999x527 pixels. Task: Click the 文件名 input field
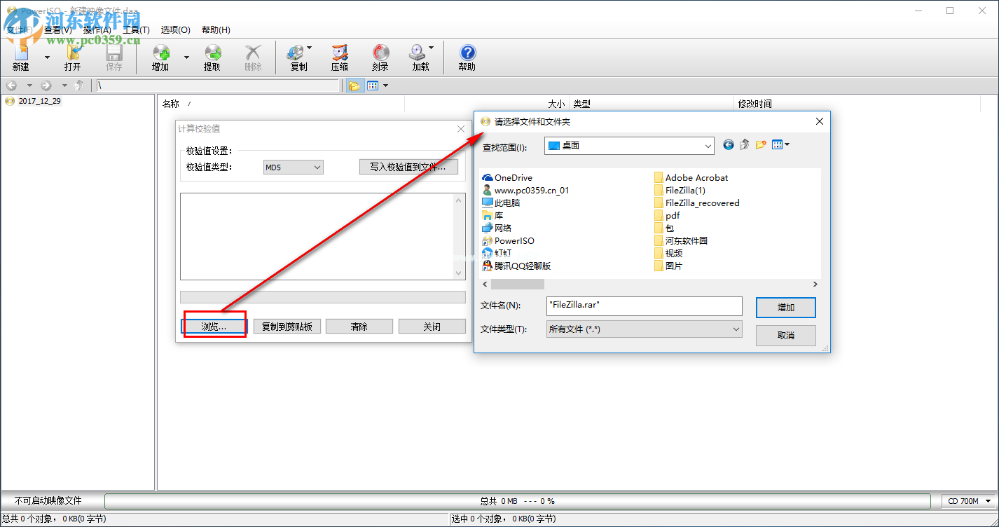point(644,306)
